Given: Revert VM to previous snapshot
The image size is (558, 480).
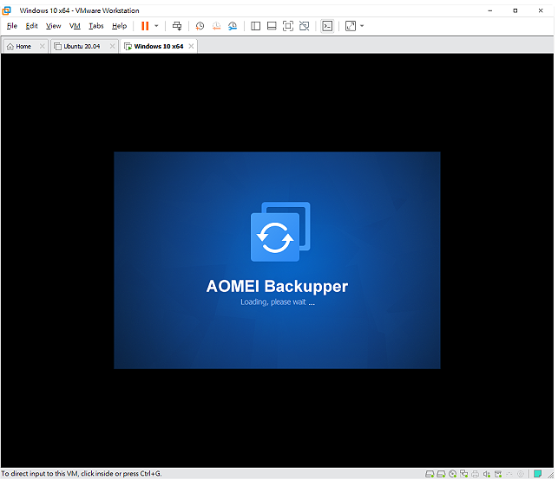Looking at the screenshot, I should coord(216,26).
